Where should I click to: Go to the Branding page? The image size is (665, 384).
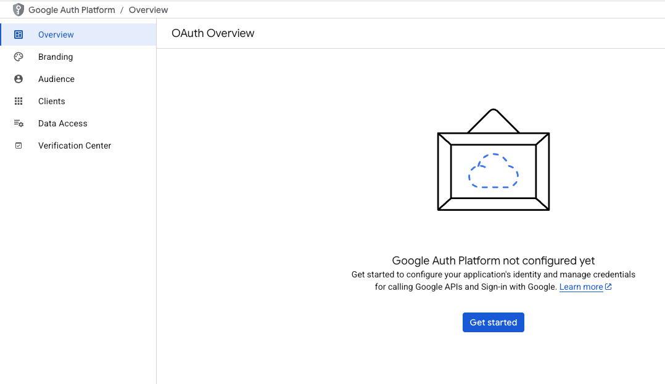tap(56, 57)
